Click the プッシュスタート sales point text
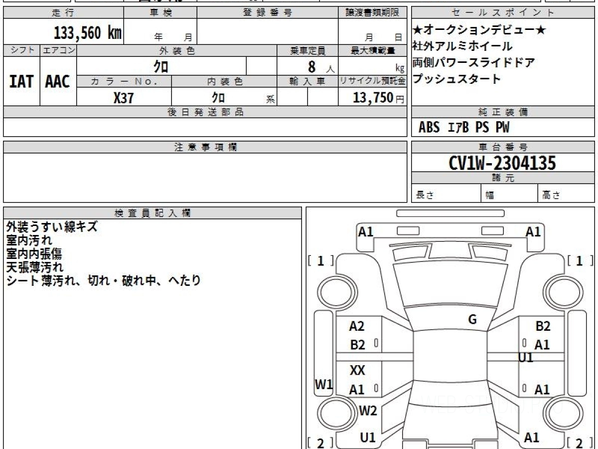This screenshot has height=449, width=598. point(456,79)
